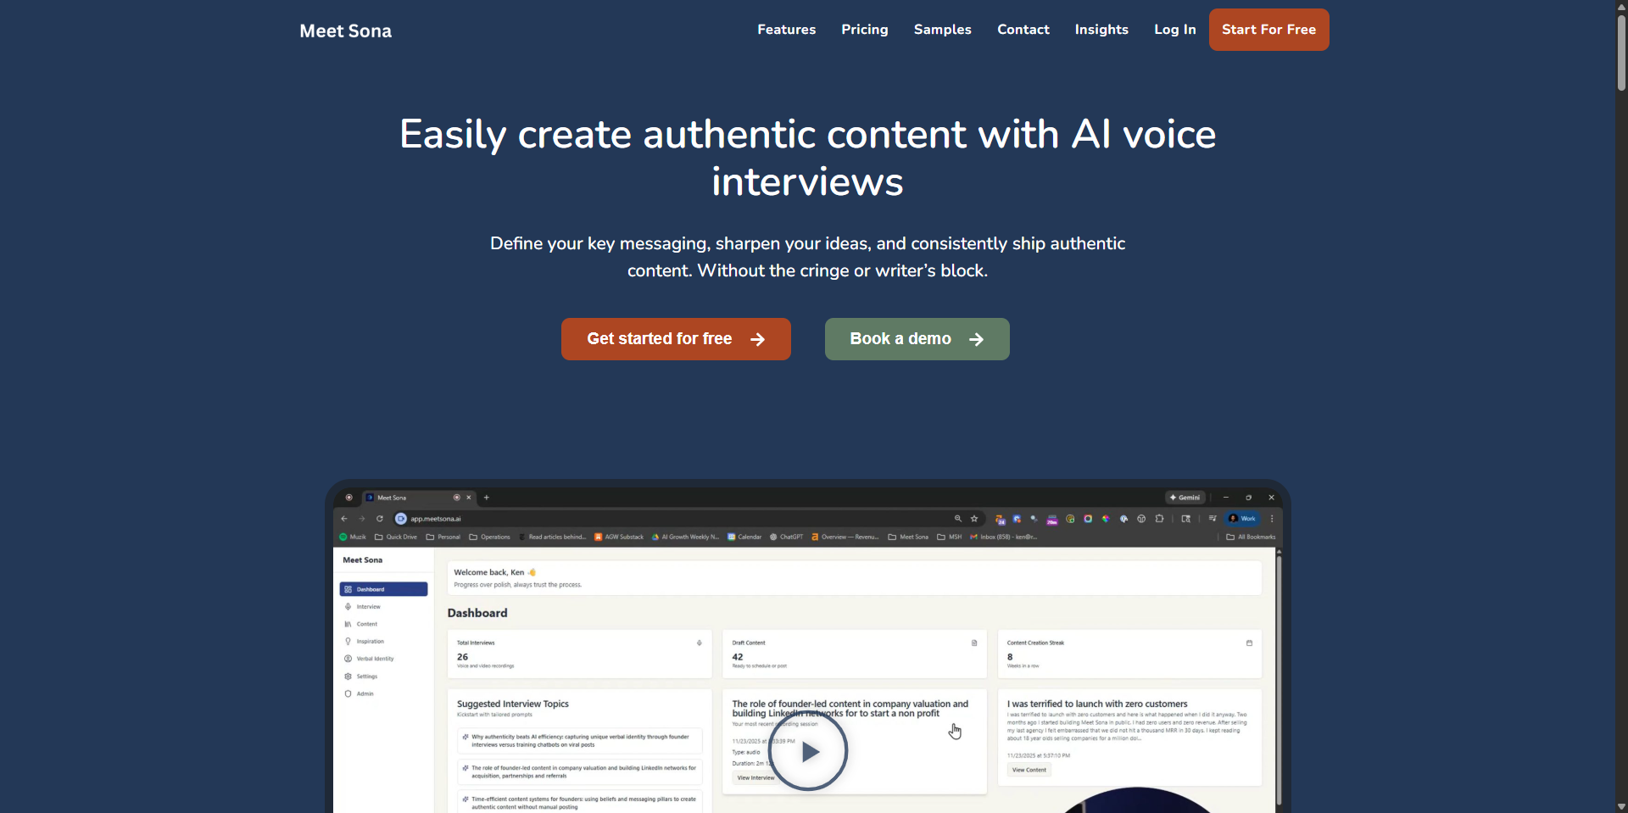
Task: Click the Content library icon in sidebar
Action: coord(348,624)
